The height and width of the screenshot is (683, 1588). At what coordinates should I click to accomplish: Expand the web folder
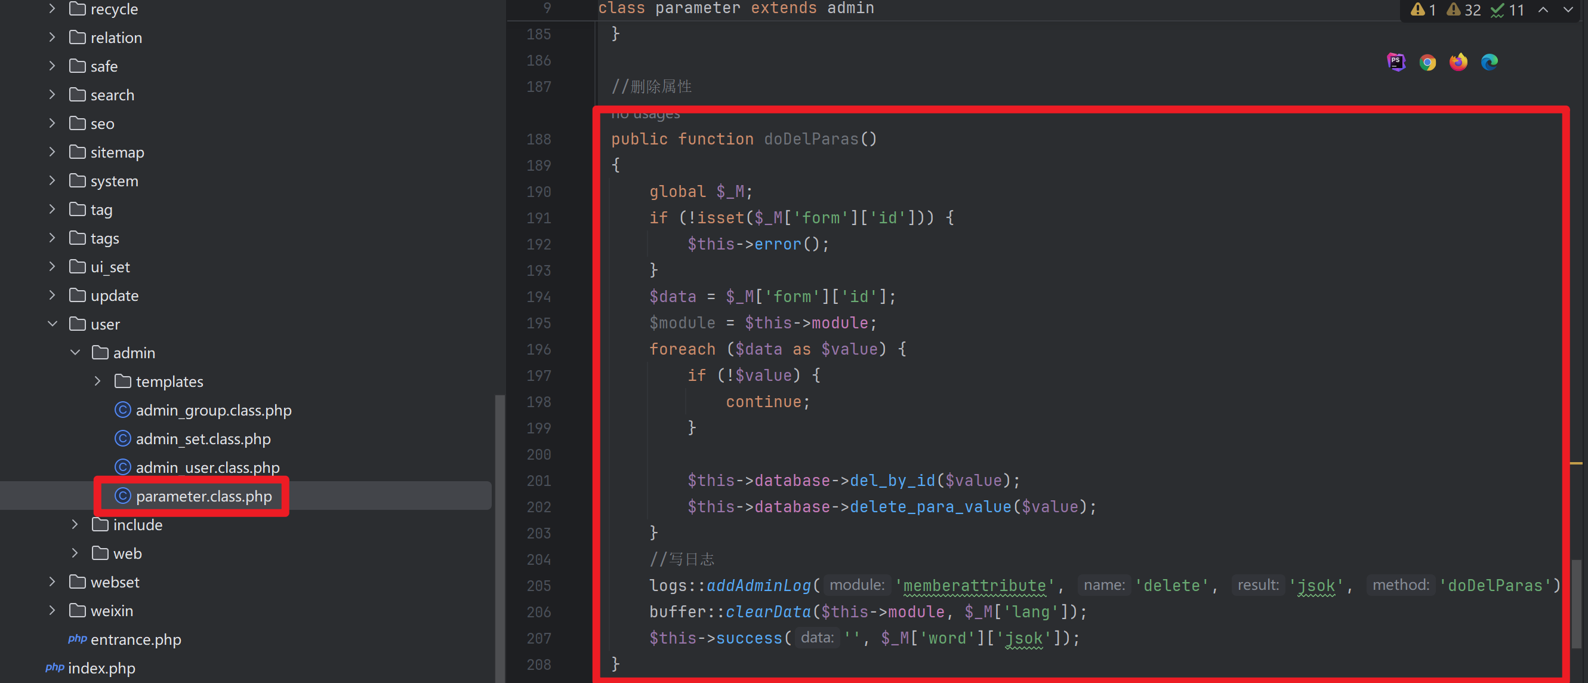click(x=75, y=553)
